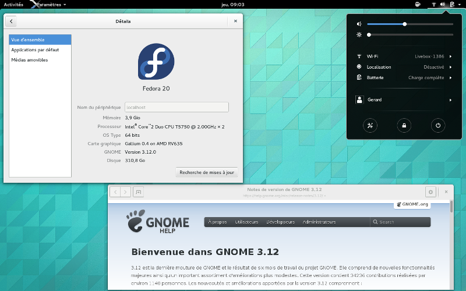Open the À propos menu
The image size is (466, 291).
217,222
